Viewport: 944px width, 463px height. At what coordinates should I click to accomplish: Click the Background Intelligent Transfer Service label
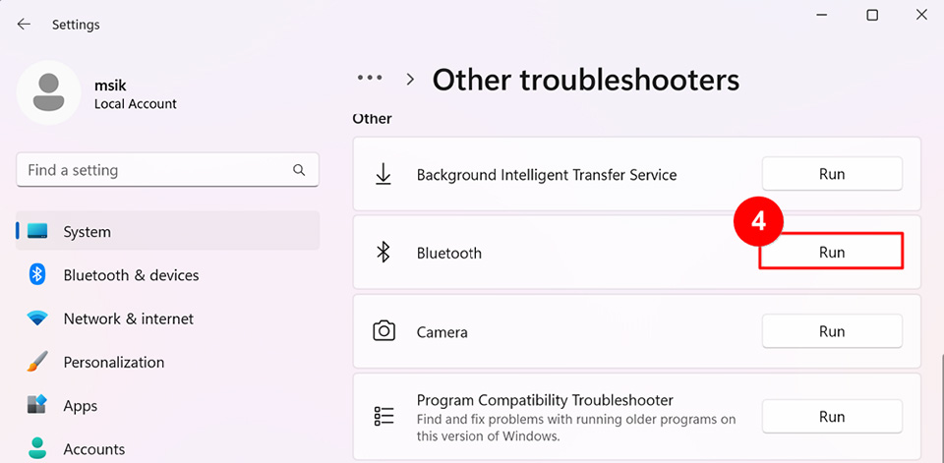point(547,175)
